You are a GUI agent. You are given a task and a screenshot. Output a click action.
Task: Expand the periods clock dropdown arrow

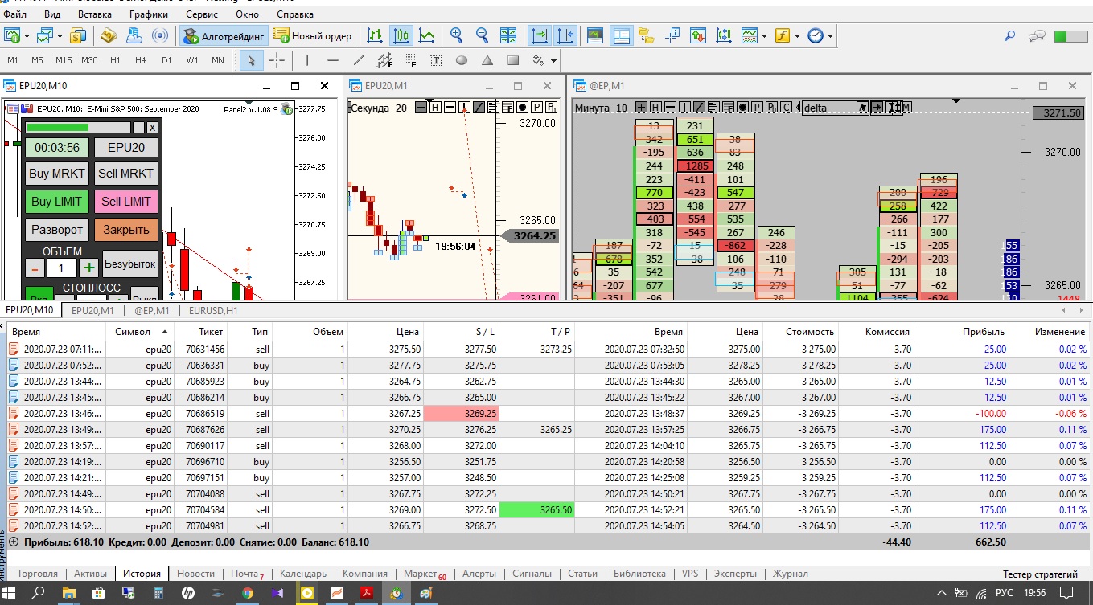(830, 35)
